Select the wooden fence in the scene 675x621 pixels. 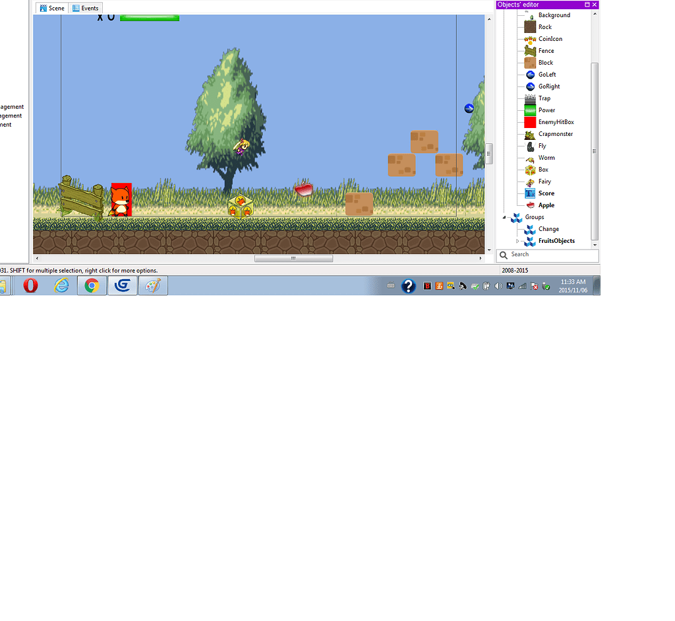point(81,197)
